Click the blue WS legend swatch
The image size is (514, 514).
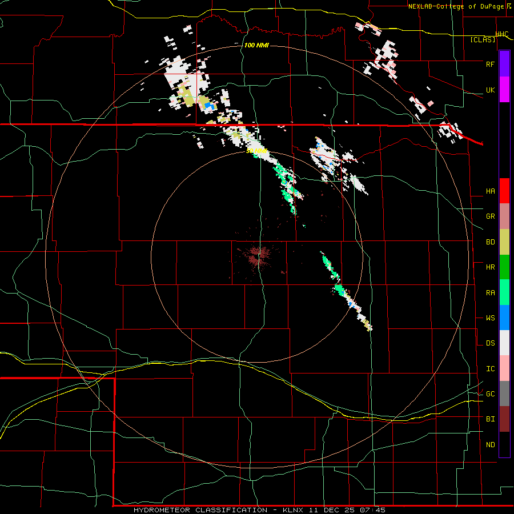[x=504, y=318]
